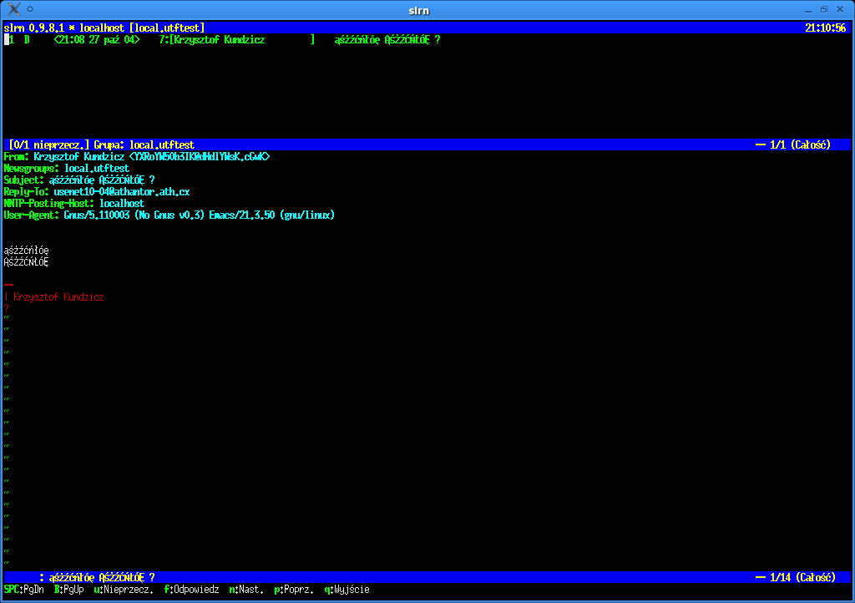Click the User-Agent header line
This screenshot has width=855, height=603.
pyautogui.click(x=169, y=215)
